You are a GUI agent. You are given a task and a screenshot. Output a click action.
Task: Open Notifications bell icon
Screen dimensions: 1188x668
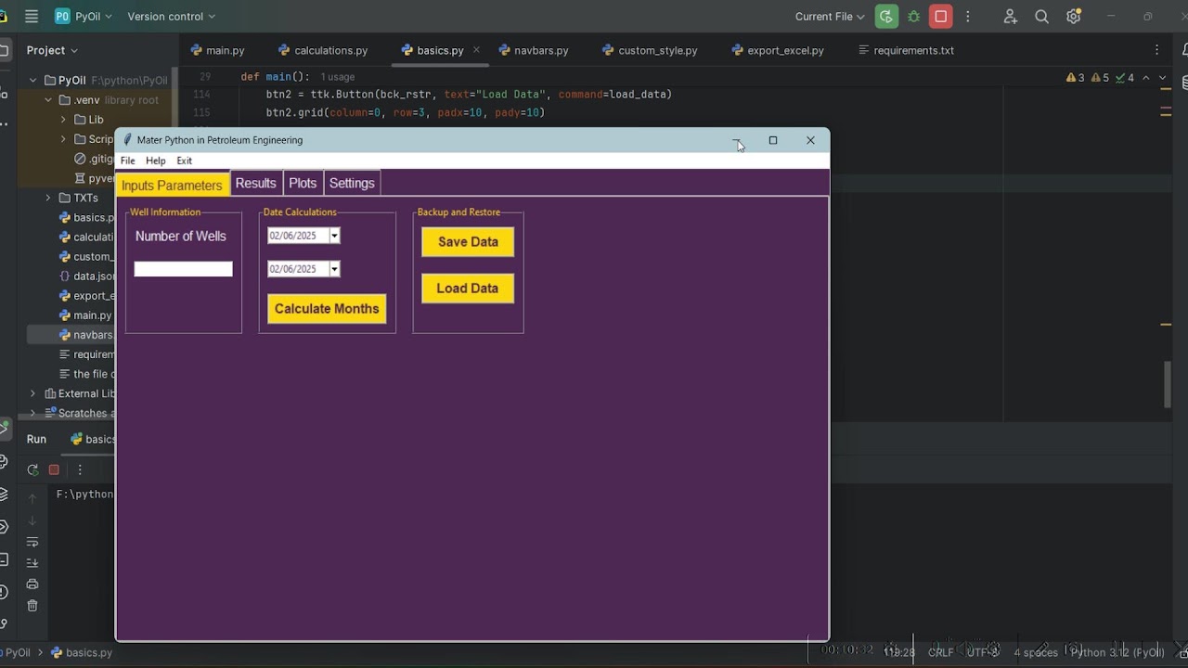(x=1184, y=50)
